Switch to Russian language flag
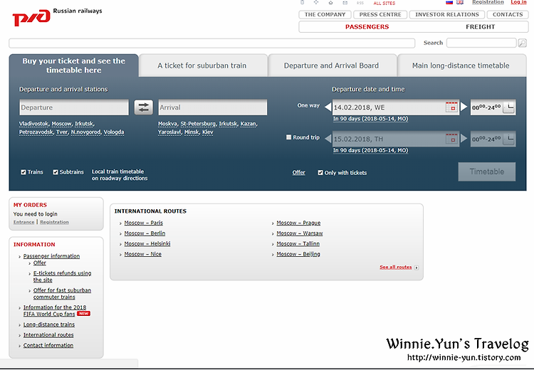This screenshot has width=534, height=370. point(449,2)
